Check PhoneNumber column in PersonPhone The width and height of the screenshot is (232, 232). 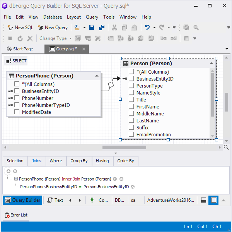tap(17, 98)
